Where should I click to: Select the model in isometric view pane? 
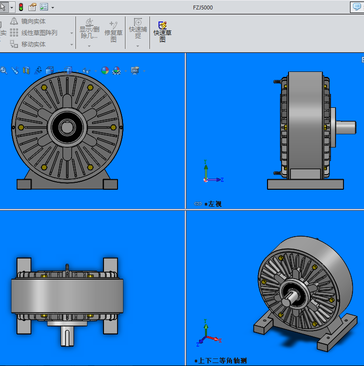pos(305,294)
